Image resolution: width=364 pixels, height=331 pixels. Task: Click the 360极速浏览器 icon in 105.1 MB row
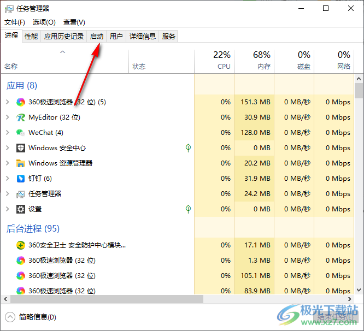click(21, 276)
